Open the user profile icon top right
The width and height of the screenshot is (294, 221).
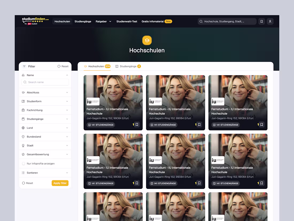coord(270,21)
